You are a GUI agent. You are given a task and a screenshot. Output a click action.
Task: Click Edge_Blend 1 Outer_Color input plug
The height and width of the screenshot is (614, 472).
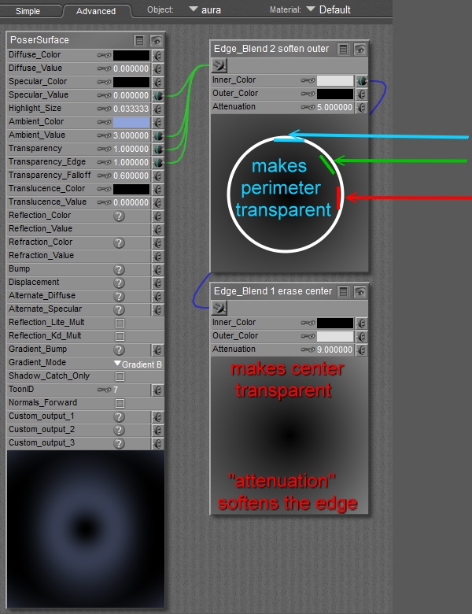click(362, 336)
